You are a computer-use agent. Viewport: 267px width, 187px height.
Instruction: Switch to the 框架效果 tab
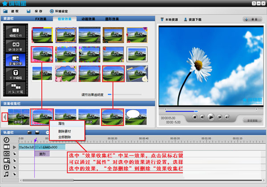[65, 19]
